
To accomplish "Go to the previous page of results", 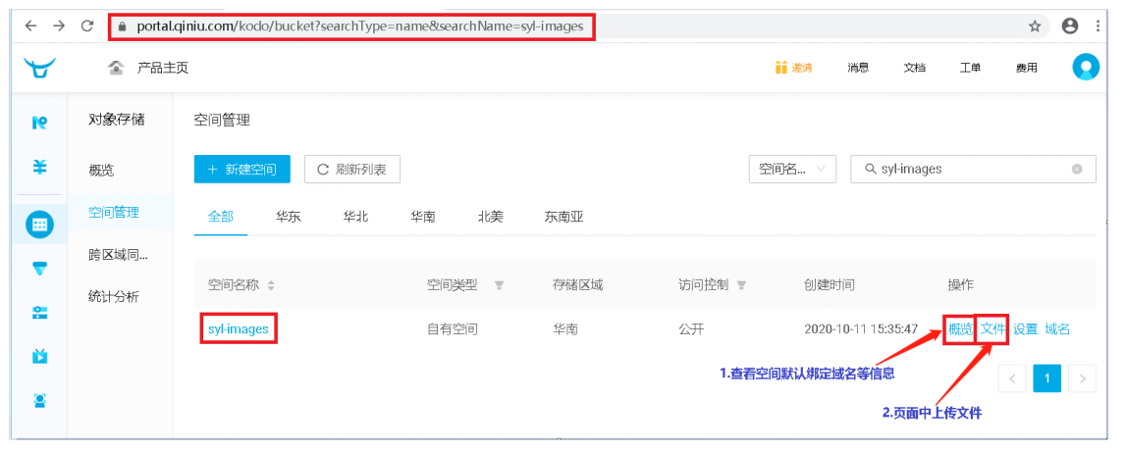I will [x=1012, y=378].
